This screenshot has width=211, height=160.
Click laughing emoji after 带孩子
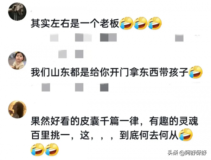click(x=196, y=72)
